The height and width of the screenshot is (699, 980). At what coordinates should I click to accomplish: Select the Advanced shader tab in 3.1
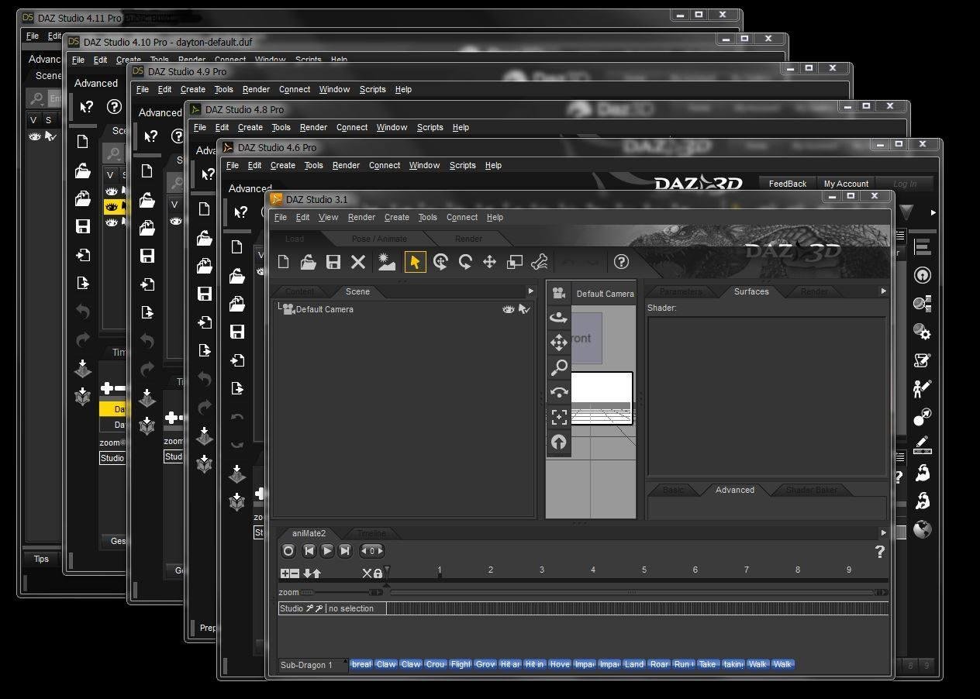(x=735, y=490)
